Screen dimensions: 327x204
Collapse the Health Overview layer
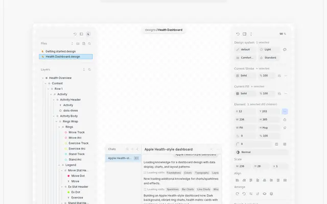click(43, 78)
